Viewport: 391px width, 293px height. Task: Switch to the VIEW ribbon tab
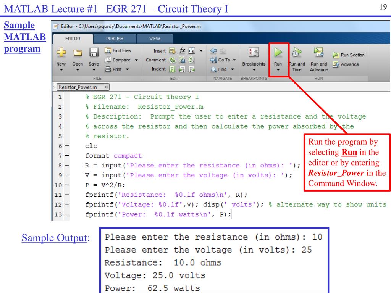point(155,39)
